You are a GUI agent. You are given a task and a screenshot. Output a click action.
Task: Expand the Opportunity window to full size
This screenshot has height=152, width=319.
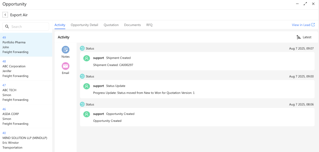(305, 4)
